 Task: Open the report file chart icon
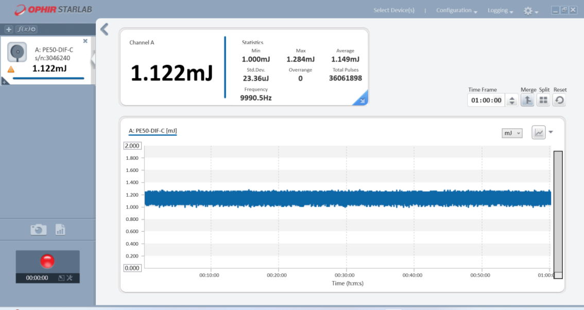coord(60,230)
